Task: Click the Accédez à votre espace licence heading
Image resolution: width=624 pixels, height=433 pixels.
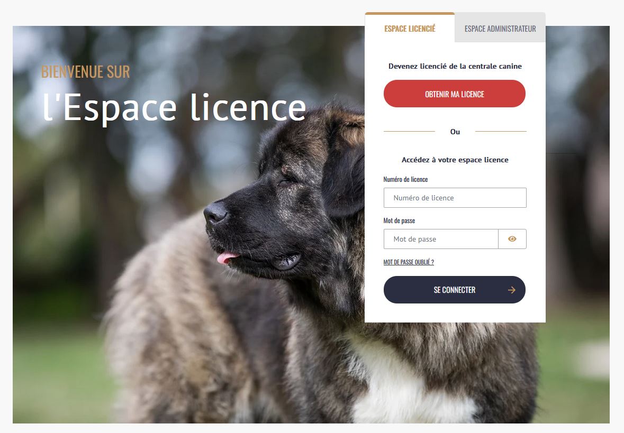Action: (x=455, y=160)
